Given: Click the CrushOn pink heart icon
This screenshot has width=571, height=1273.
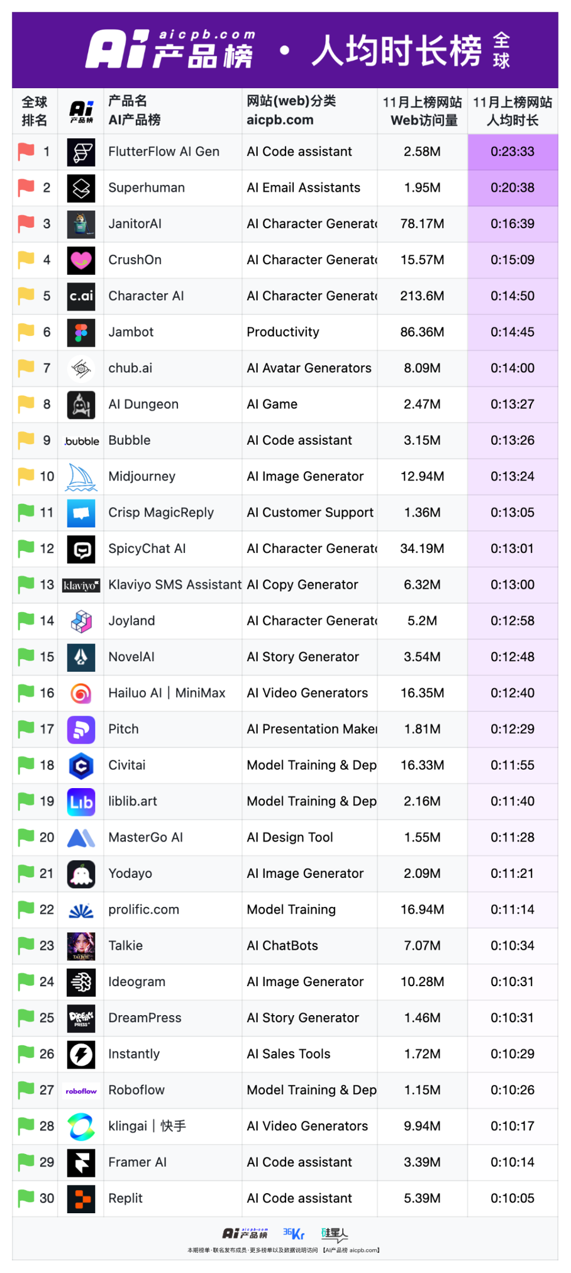Looking at the screenshot, I should [81, 260].
